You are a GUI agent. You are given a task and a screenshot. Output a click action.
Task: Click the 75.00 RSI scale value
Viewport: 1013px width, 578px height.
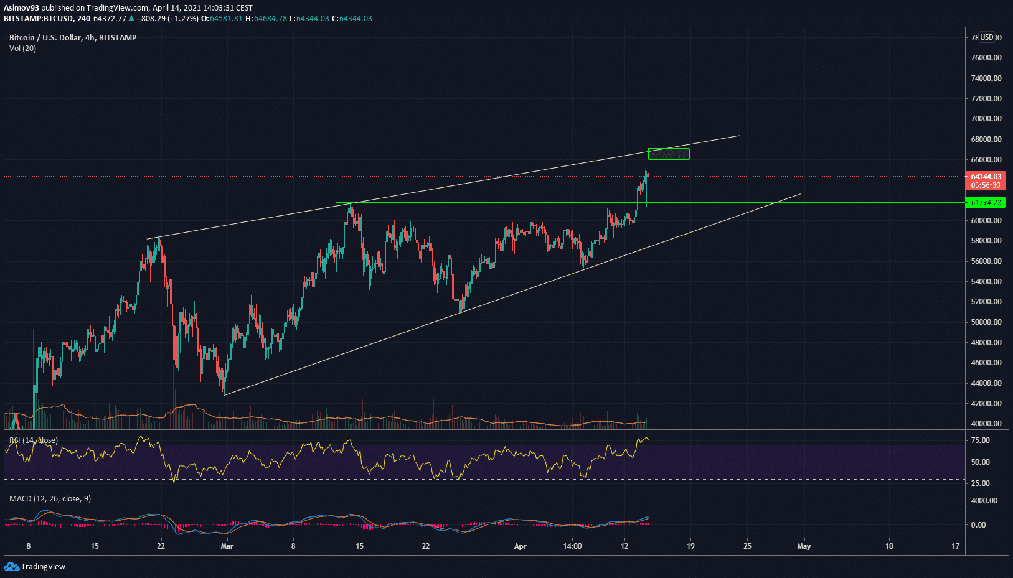pos(980,440)
